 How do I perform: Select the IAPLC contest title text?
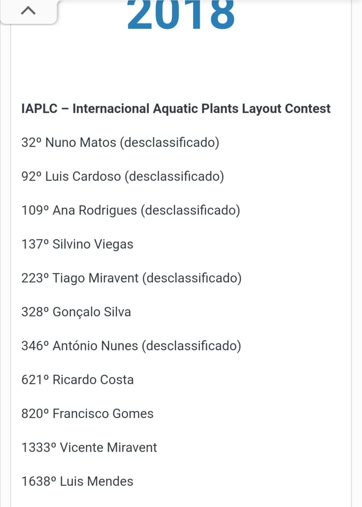[x=176, y=109]
